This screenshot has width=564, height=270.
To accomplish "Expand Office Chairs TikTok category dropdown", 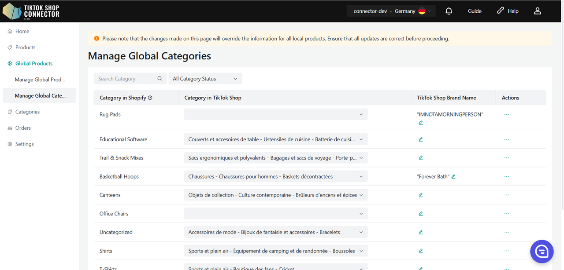I will [275, 214].
